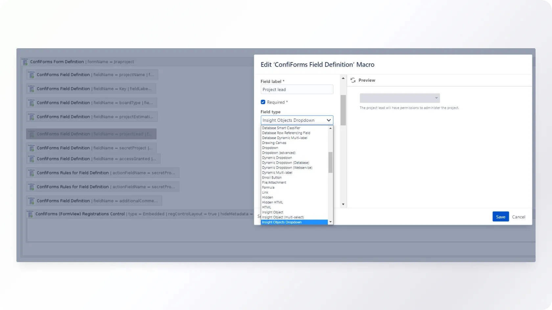Screen dimensions: 552x310
Task: Click the secretProject field definition macro icon
Action: tap(32, 148)
